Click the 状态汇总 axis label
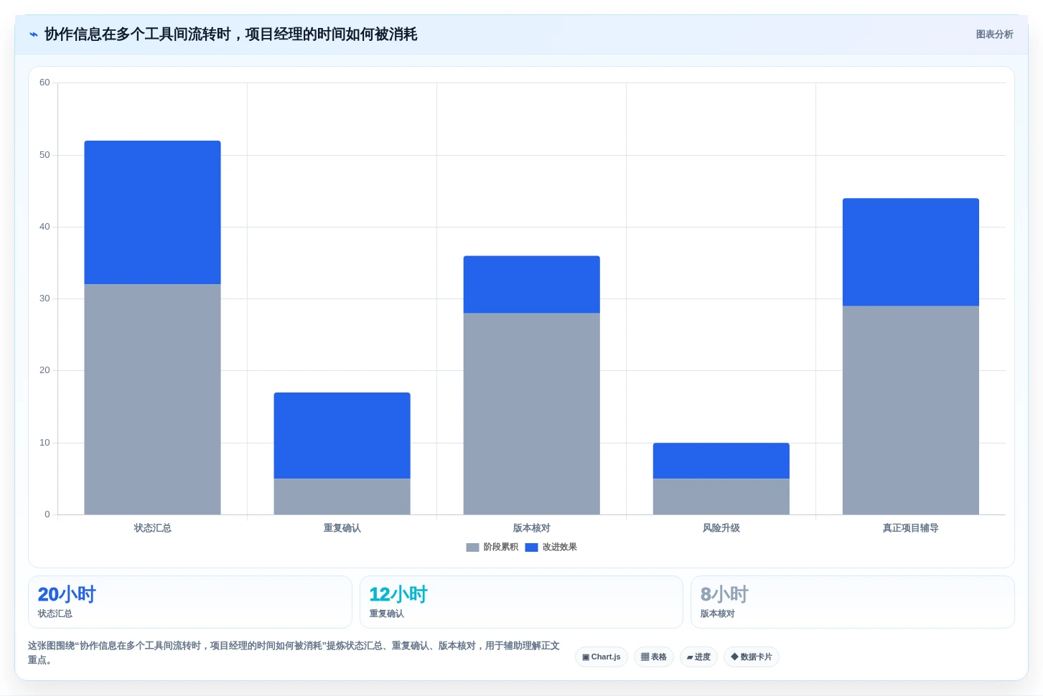 pos(152,528)
